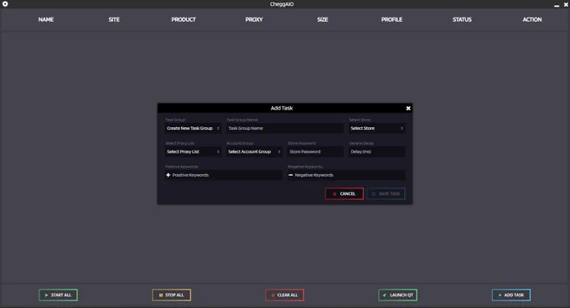Open settings gear icon in title bar
Image resolution: width=570 pixels, height=308 pixels.
[5, 4]
